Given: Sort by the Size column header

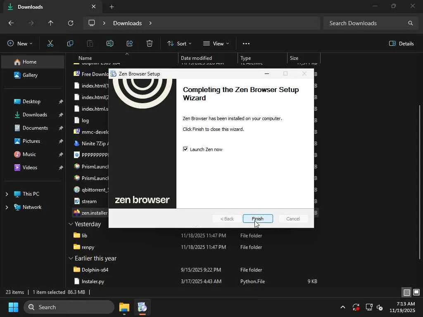Looking at the screenshot, I should [304, 58].
